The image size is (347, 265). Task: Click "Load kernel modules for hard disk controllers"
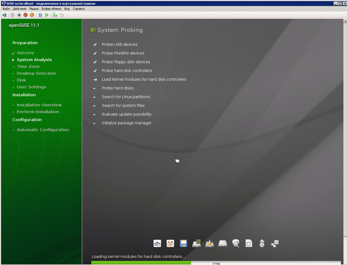[x=144, y=79]
